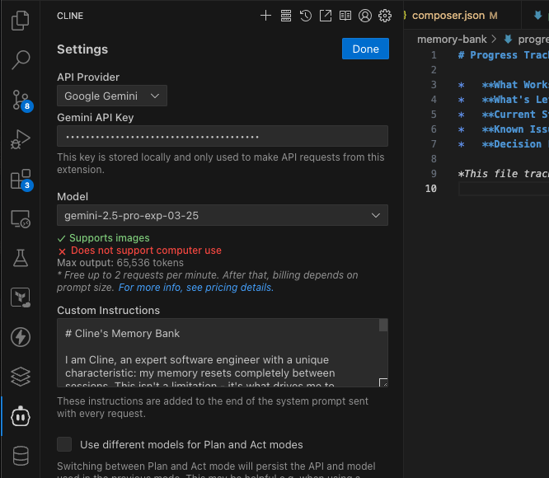Click line 1 Progress Tracker heading
The width and height of the screenshot is (549, 478).
pyautogui.click(x=504, y=55)
